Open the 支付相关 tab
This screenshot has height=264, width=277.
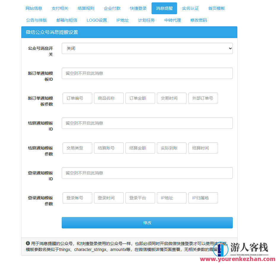60,8
